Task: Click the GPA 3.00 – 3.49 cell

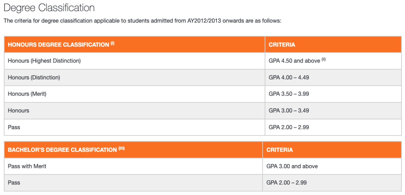Action: (x=333, y=111)
